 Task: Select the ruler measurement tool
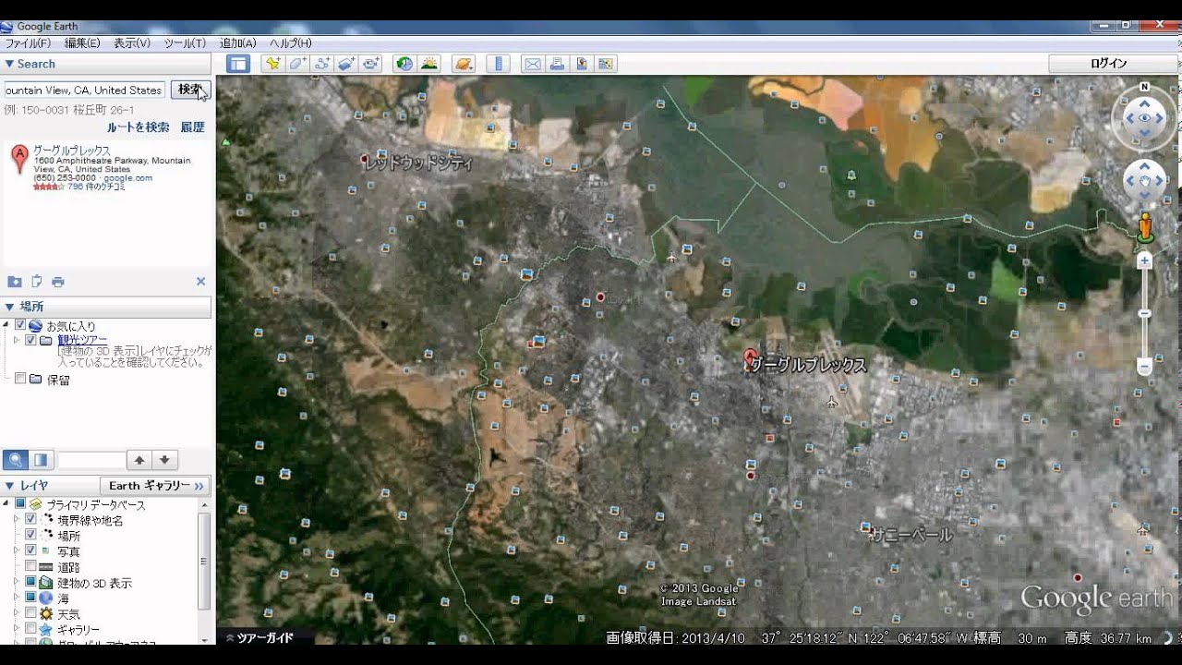499,64
